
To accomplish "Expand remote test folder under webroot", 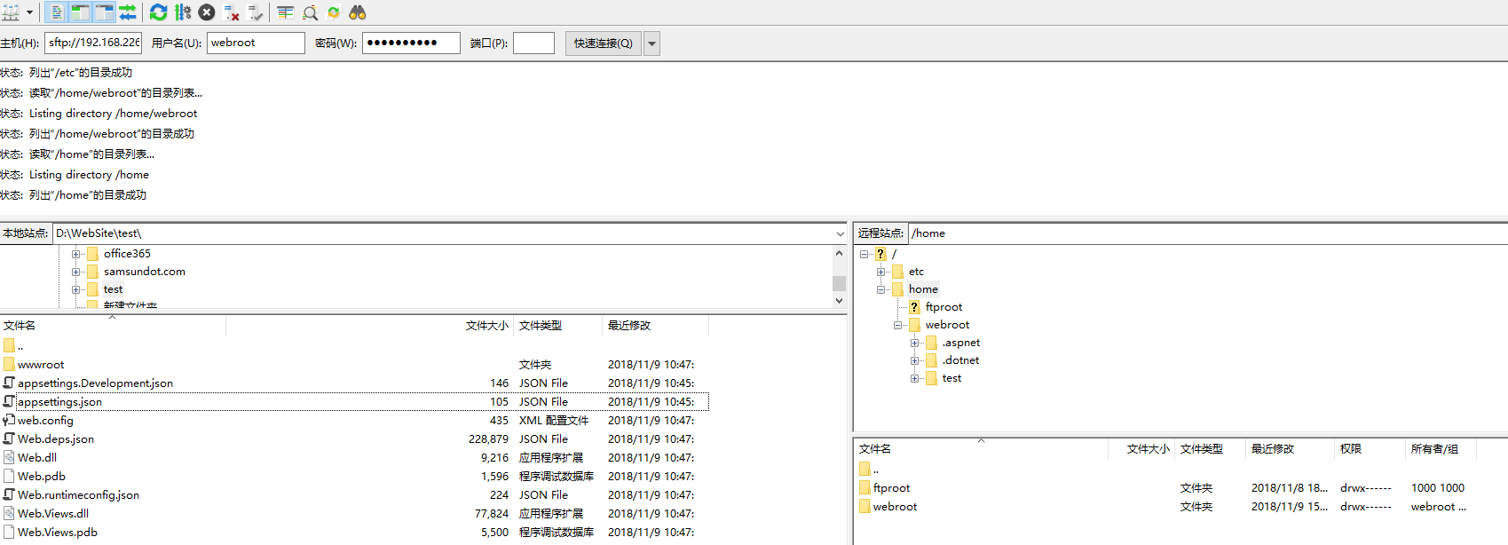I will 914,378.
